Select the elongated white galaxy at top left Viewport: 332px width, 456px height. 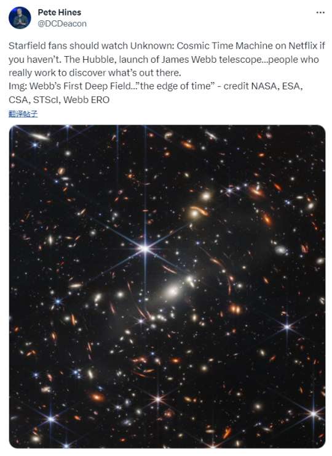40,136
